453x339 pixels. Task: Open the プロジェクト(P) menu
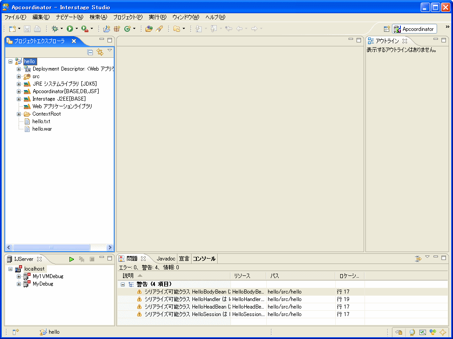(x=128, y=17)
